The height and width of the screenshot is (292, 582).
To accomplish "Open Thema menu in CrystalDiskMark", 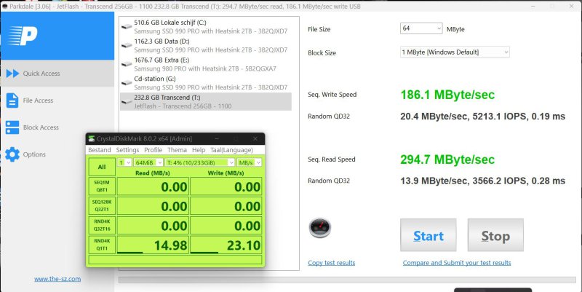I will point(177,150).
